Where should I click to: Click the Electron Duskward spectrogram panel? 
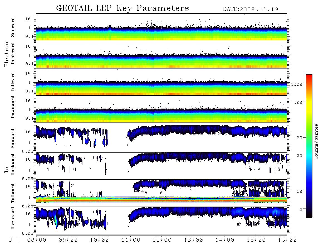click(162, 55)
